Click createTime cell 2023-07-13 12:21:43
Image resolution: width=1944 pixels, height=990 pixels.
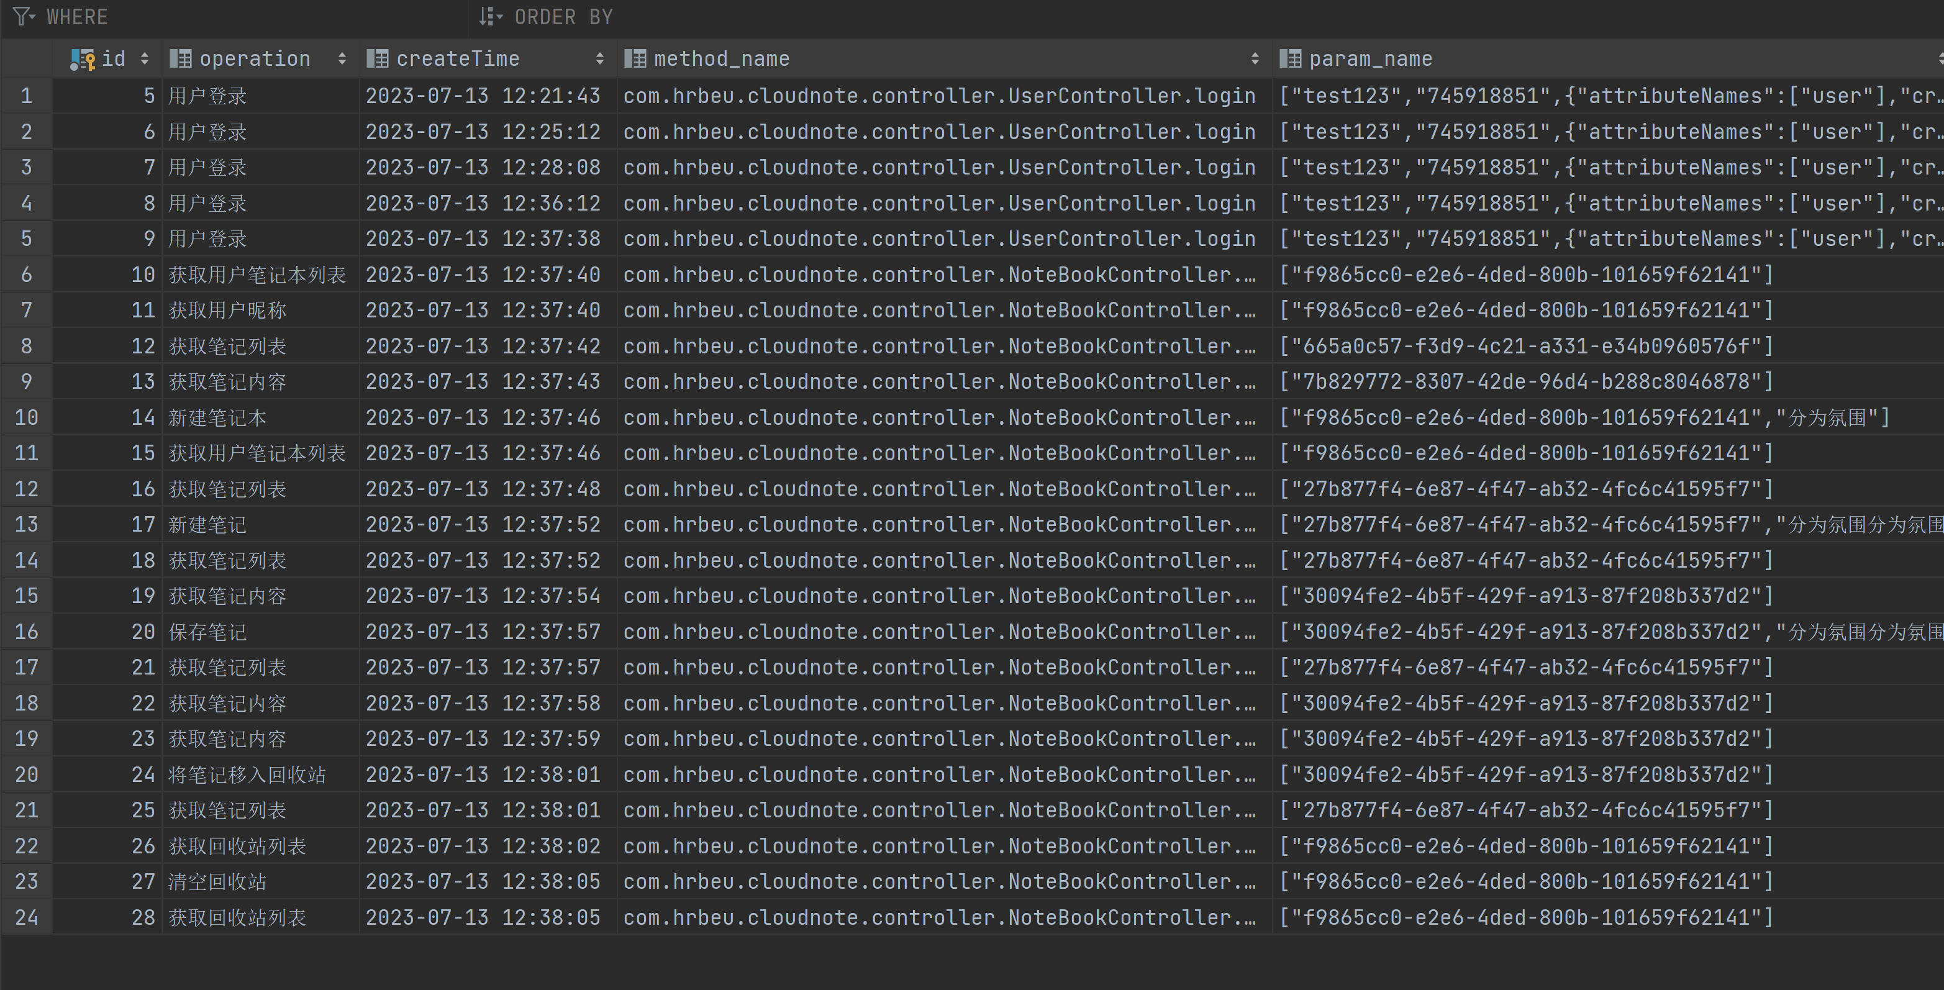[x=483, y=96]
